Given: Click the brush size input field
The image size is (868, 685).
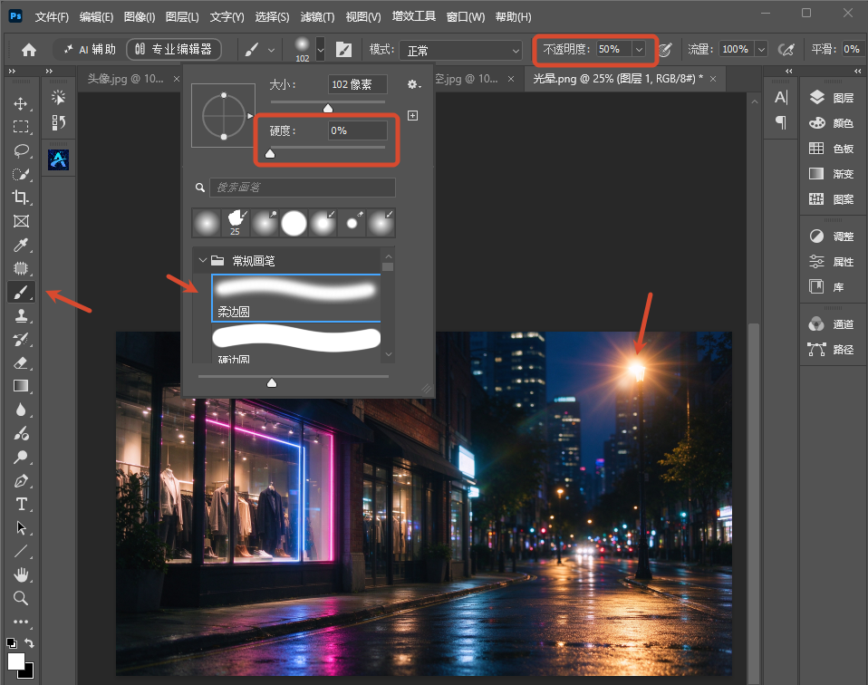Looking at the screenshot, I should [x=358, y=84].
